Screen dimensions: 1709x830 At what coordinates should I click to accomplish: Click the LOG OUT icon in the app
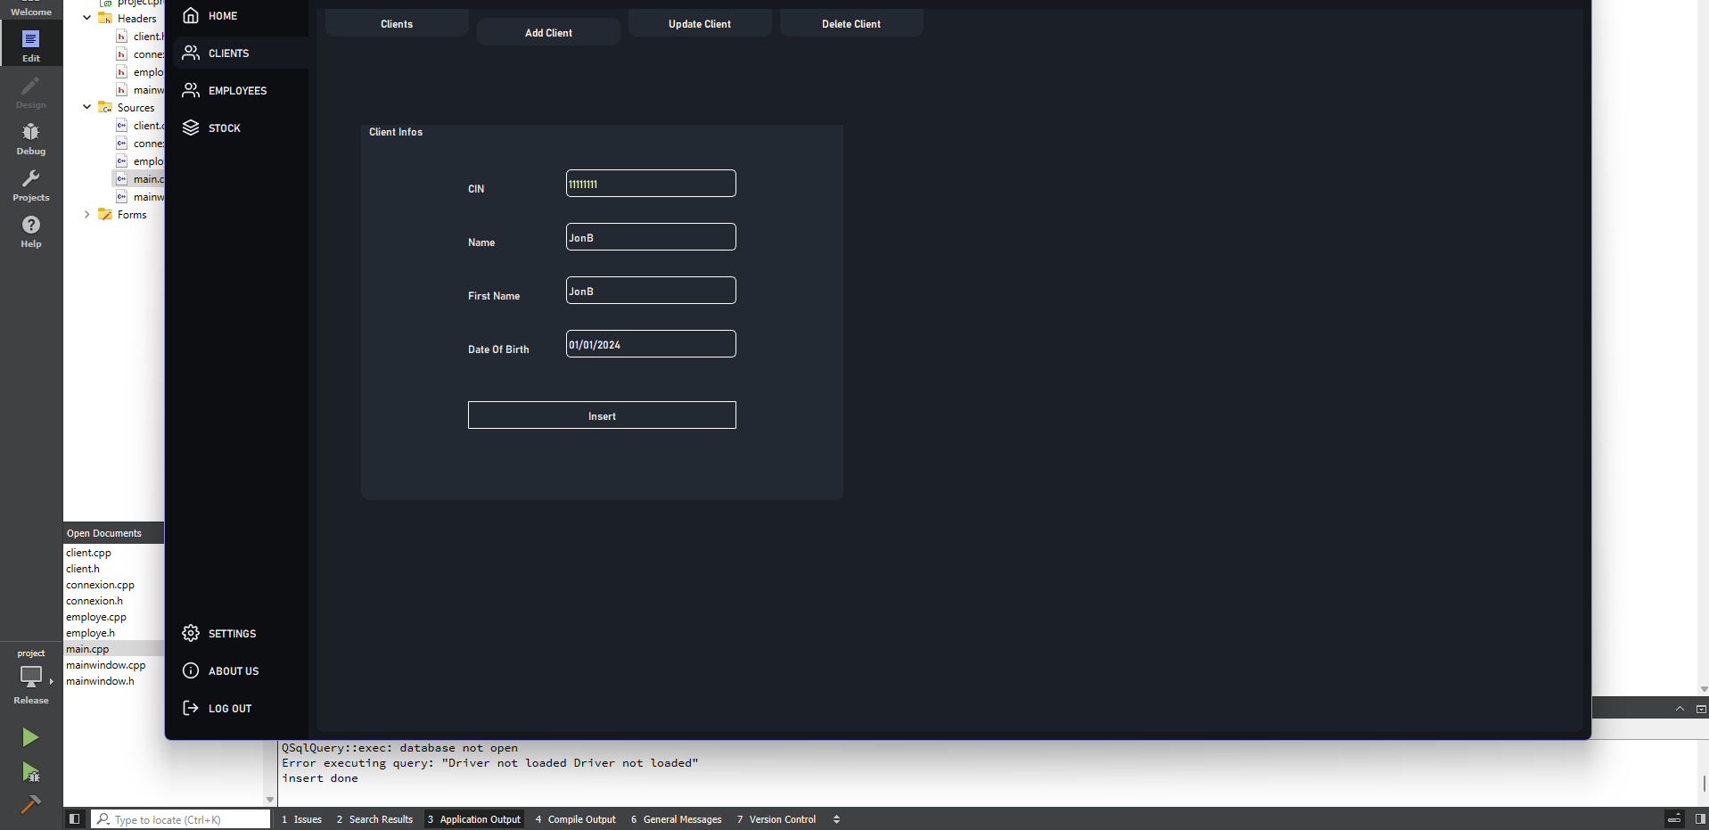191,707
